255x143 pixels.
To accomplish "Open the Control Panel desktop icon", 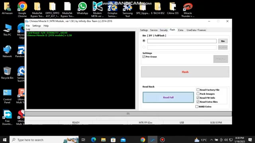I will pos(7,96).
